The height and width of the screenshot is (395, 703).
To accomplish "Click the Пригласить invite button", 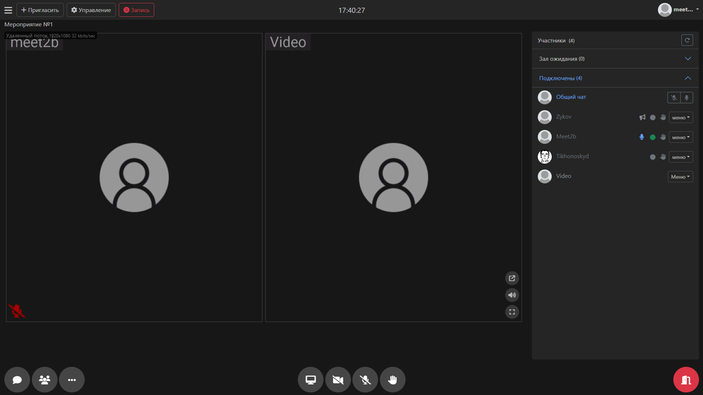I will [40, 10].
